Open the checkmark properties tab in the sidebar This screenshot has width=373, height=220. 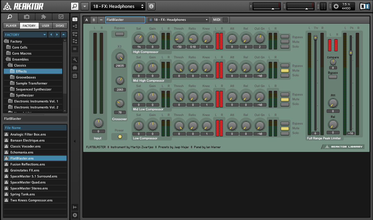(61, 17)
